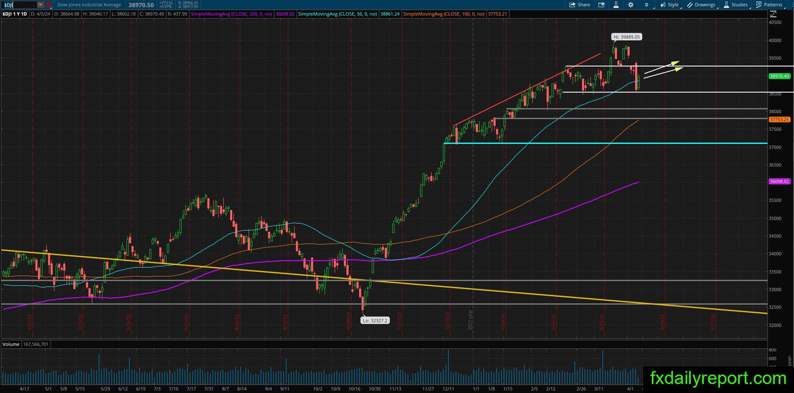Click the volume value 167,566,701
Screen dimensions: 794x393
[x=35, y=344]
